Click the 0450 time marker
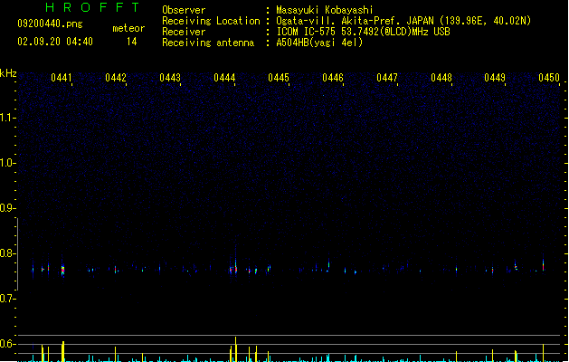569x362 pixels. pyautogui.click(x=549, y=78)
